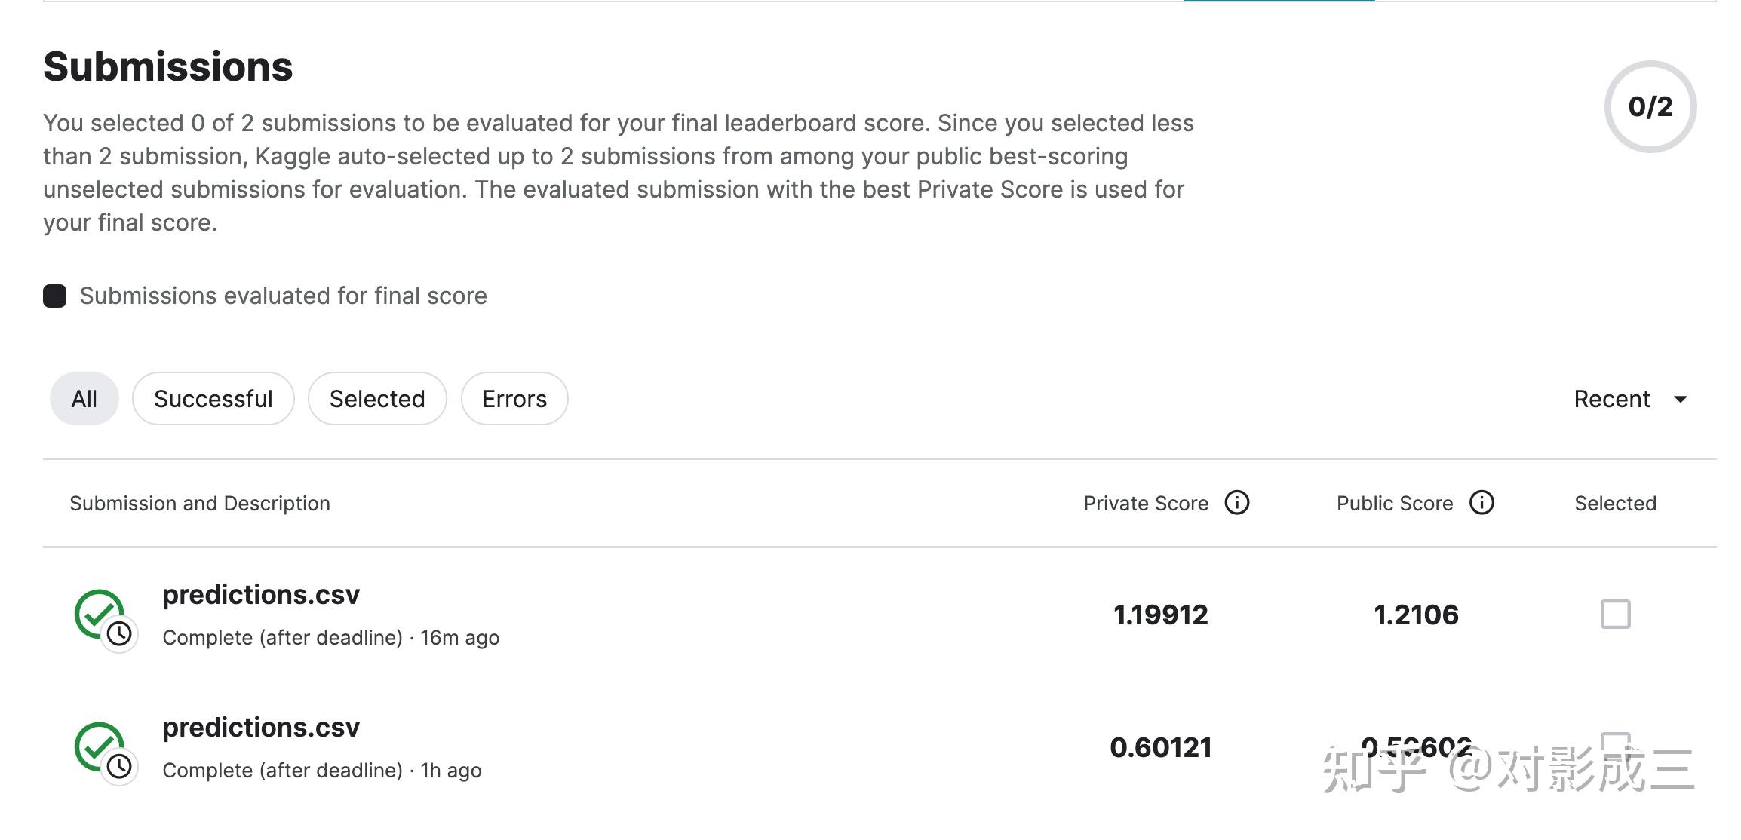Show submissions with Errors

tap(514, 399)
